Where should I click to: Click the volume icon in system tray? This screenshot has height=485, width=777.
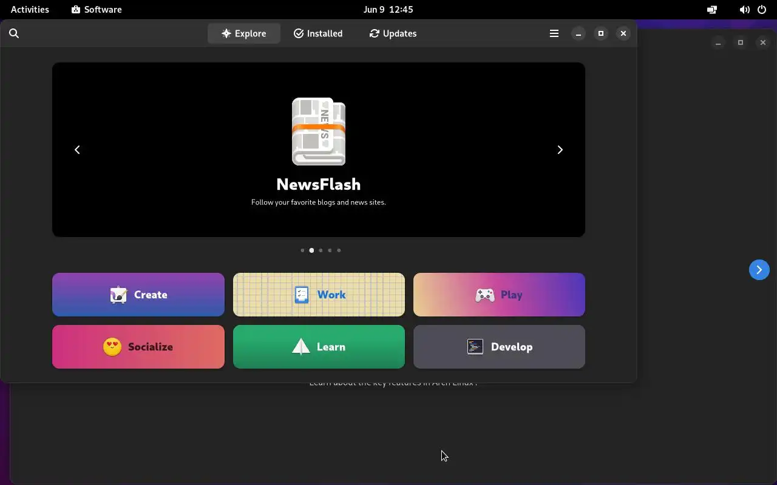(745, 10)
